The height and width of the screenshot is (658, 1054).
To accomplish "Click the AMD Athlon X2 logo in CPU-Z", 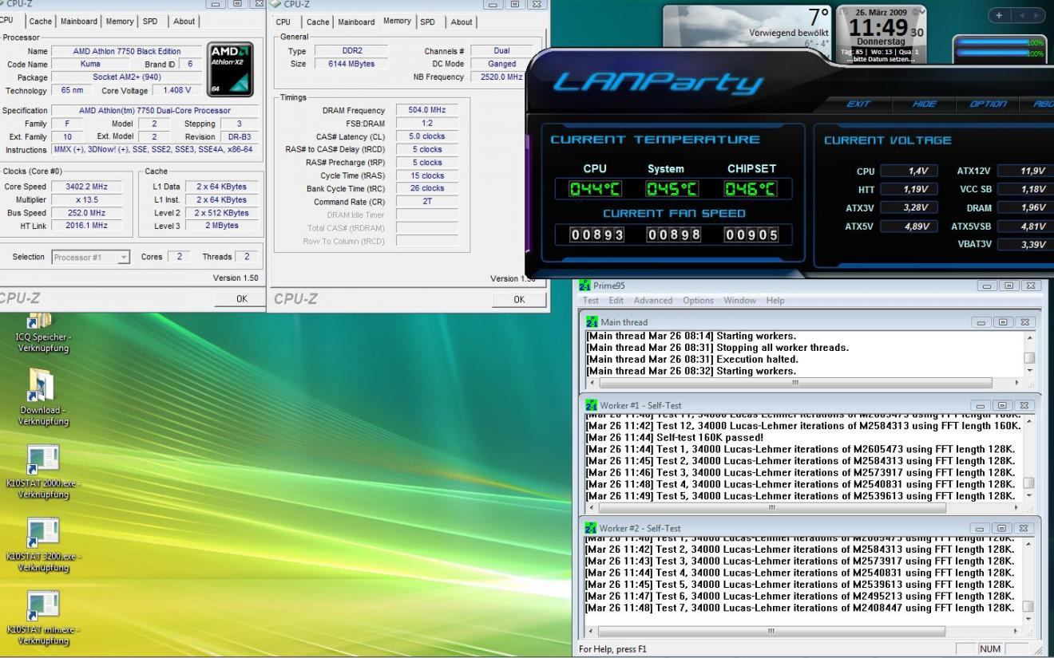I will pyautogui.click(x=230, y=70).
